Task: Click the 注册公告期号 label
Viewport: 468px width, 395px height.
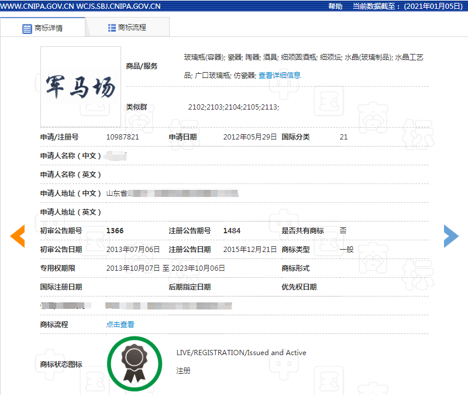Action: tap(190, 231)
